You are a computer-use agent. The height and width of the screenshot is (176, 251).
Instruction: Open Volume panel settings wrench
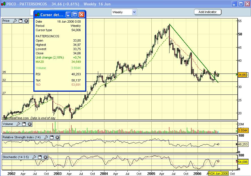coord(18,124)
